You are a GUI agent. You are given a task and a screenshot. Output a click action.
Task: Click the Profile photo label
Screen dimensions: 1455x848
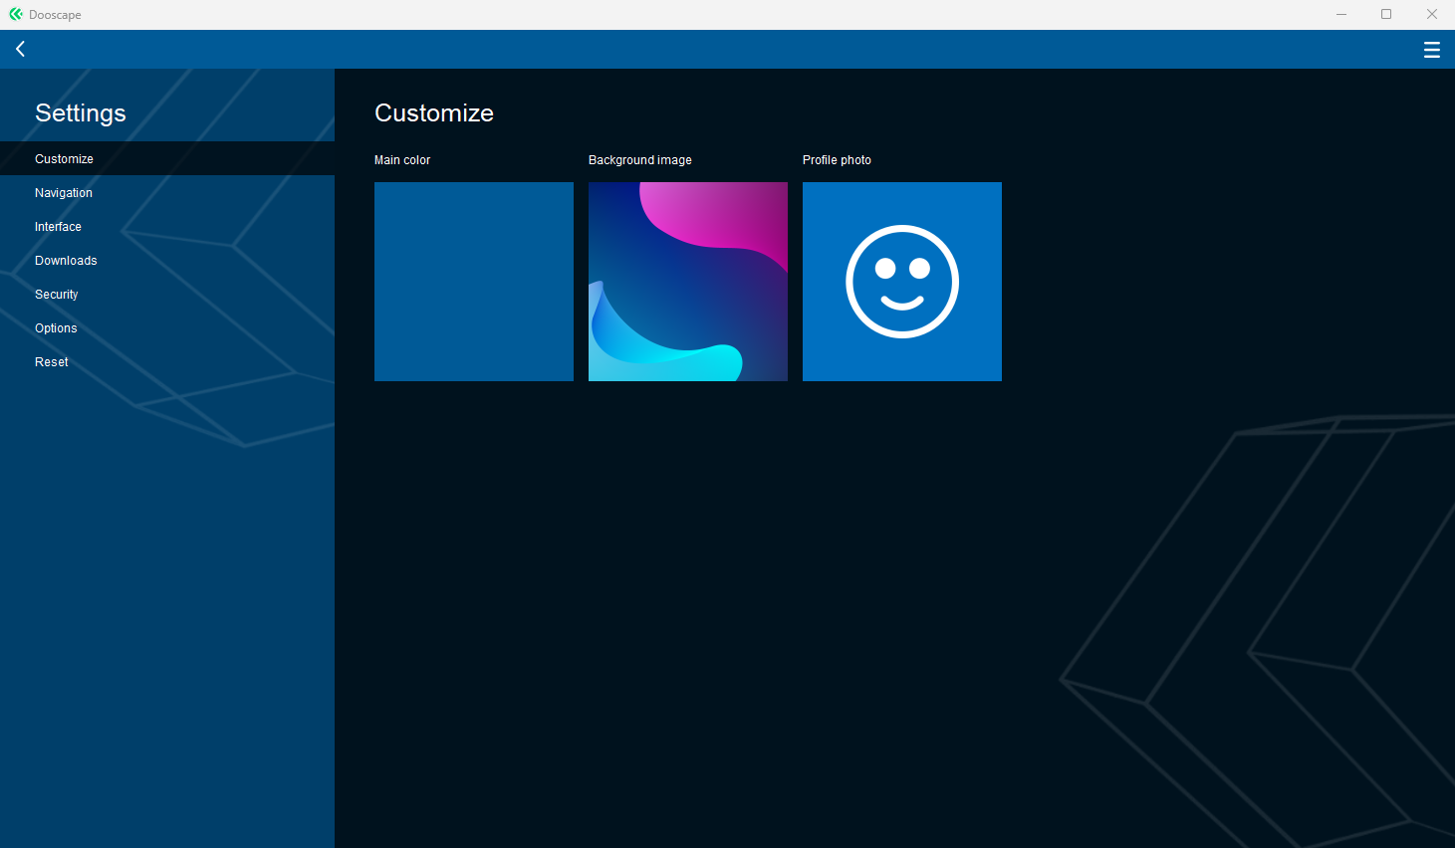click(x=837, y=160)
